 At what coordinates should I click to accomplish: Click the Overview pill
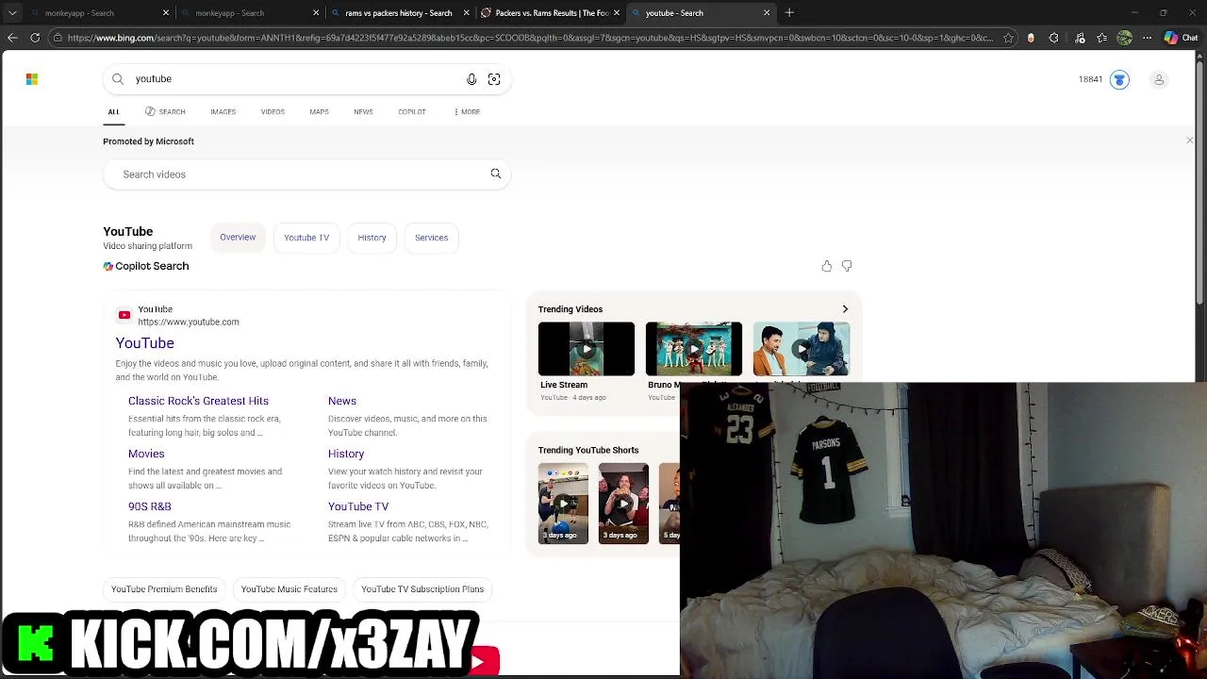238,238
